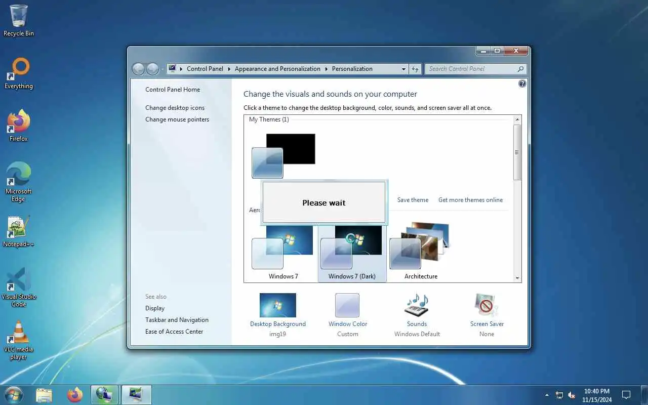Select the unsaved black theme in My Themes
This screenshot has width=648, height=405.
click(x=283, y=156)
